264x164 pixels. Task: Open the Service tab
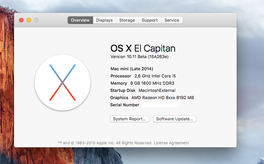click(x=172, y=20)
